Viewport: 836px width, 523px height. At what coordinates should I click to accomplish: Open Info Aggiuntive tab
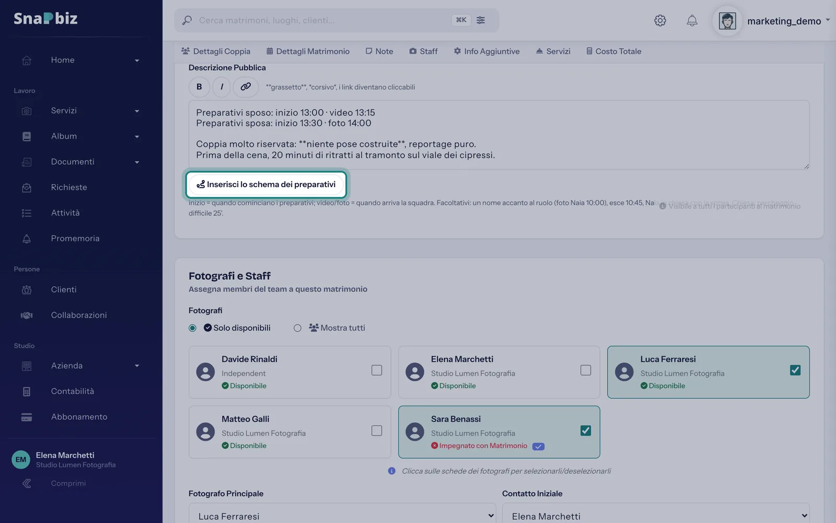pyautogui.click(x=486, y=51)
